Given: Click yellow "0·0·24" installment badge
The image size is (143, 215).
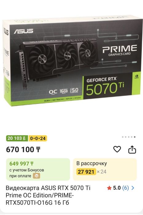Looking at the screenshot, I should pyautogui.click(x=38, y=138).
